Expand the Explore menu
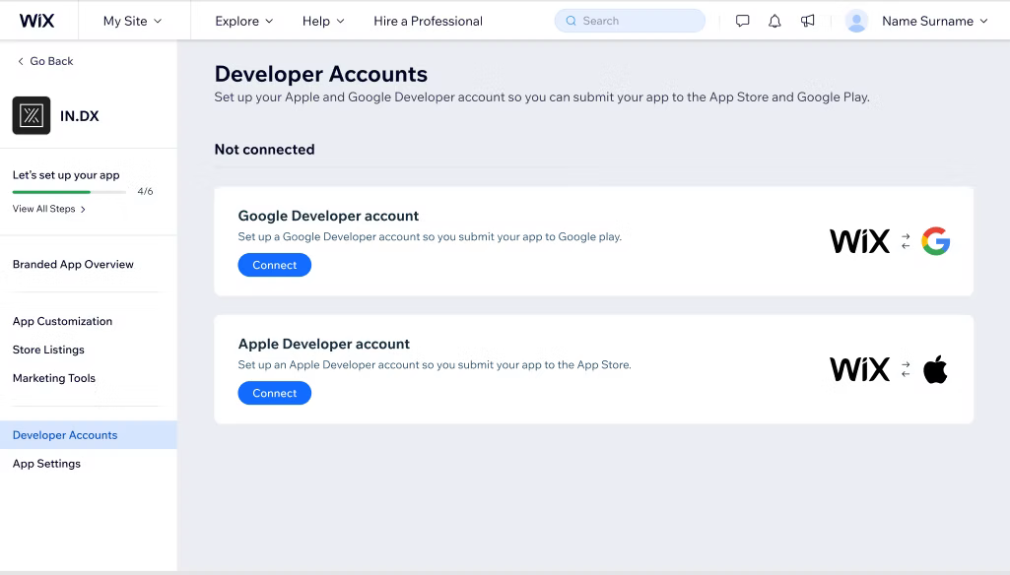 243,21
